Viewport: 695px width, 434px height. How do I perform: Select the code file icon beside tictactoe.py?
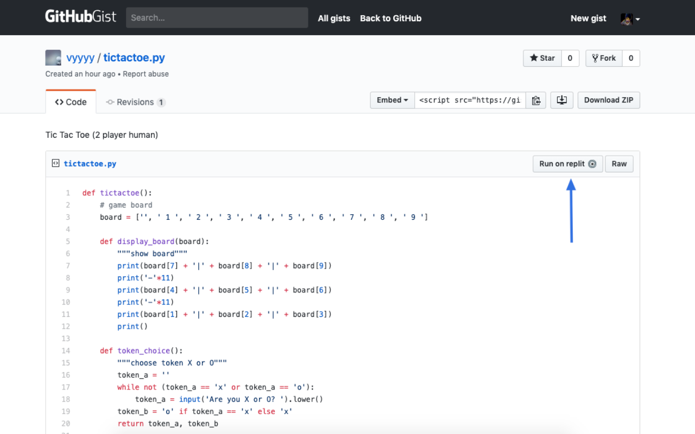point(55,162)
